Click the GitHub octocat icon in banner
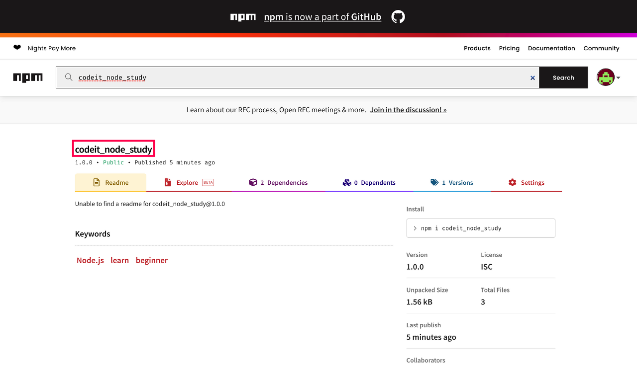Screen dimensions: 637x367 [x=398, y=17]
